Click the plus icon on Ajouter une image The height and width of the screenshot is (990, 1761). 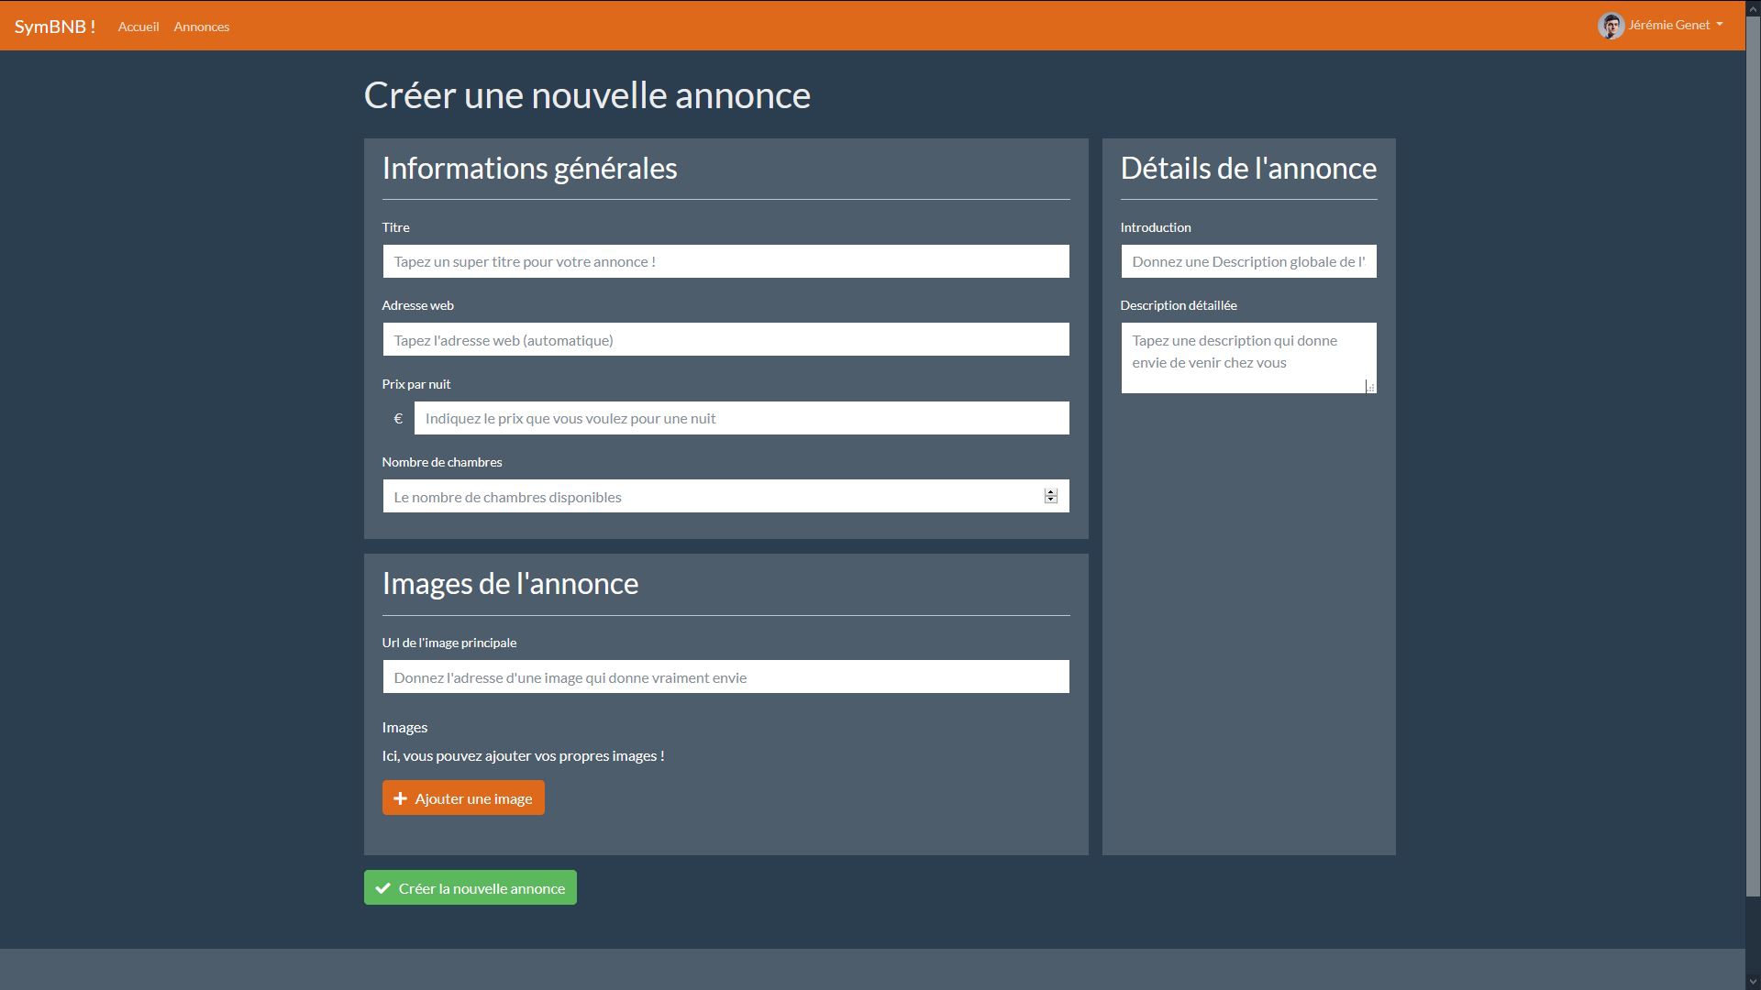400,798
